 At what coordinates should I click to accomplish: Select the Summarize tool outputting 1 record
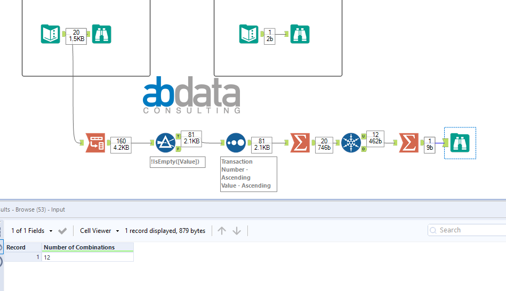[409, 143]
